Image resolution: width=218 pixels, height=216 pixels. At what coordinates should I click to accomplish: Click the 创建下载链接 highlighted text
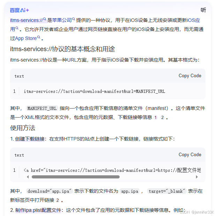(x=30, y=139)
